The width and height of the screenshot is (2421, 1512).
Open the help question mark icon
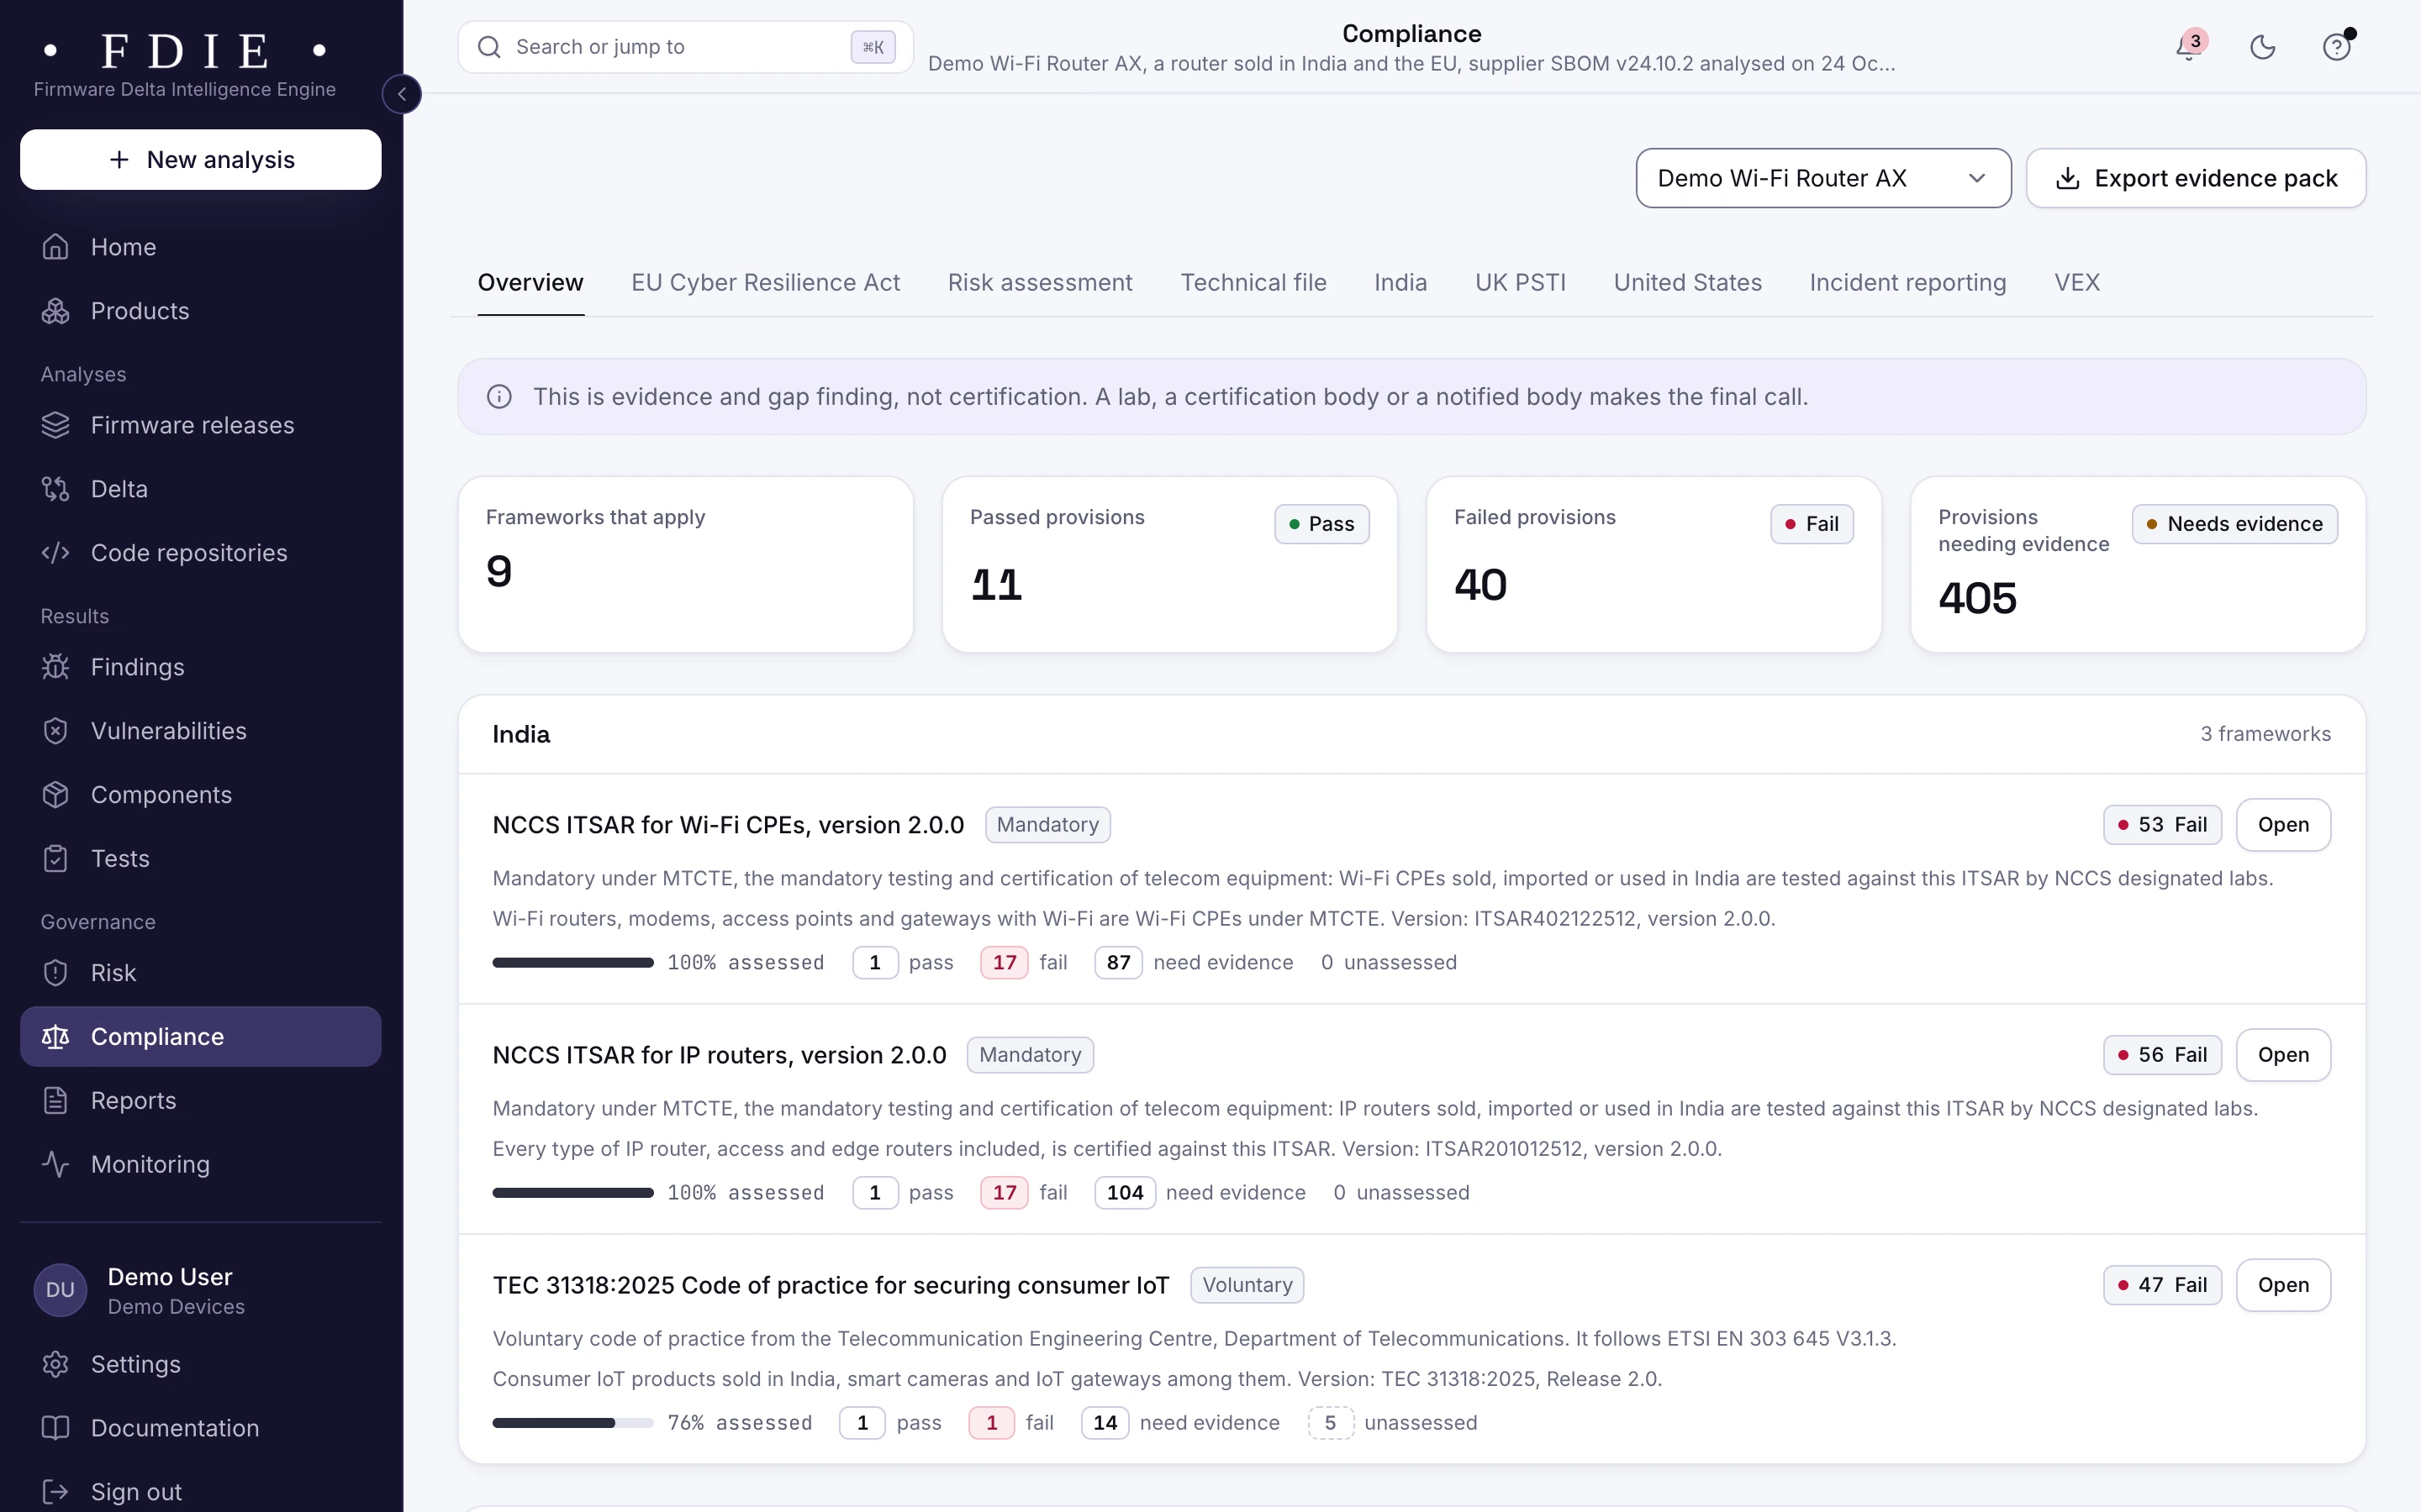[x=2336, y=47]
